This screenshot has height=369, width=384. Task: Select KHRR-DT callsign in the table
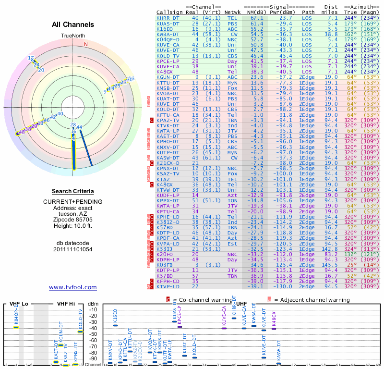pyautogui.click(x=168, y=18)
